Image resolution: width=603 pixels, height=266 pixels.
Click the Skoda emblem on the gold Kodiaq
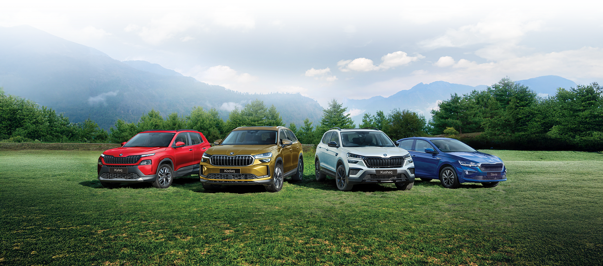pos(232,153)
